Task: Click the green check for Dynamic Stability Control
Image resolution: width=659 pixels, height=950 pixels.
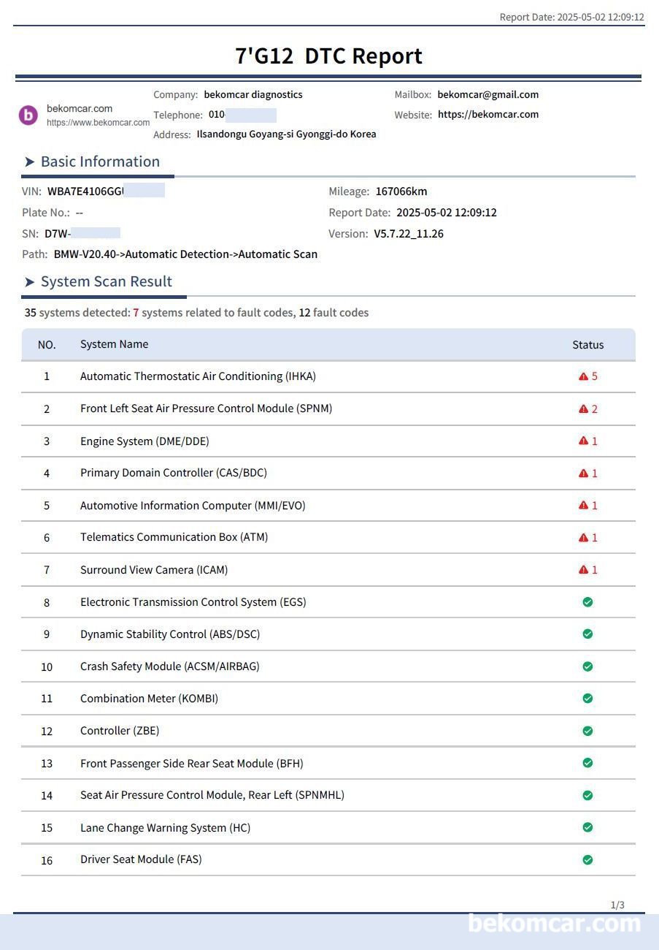Action: 587,634
